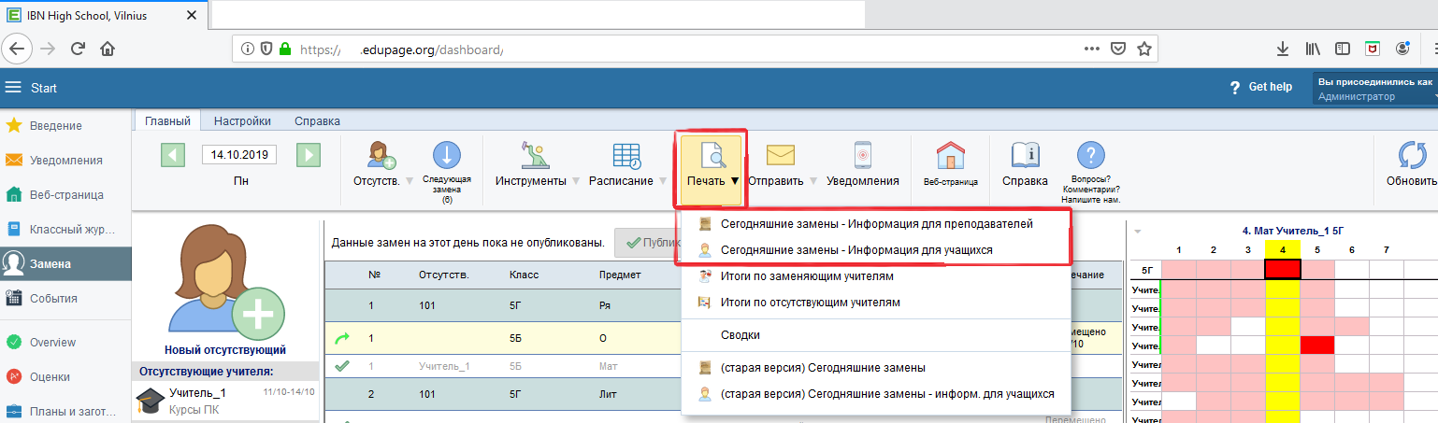This screenshot has height=423, width=1438.
Task: Choose Итоги по отсутствующим учителям
Action: coord(876,303)
